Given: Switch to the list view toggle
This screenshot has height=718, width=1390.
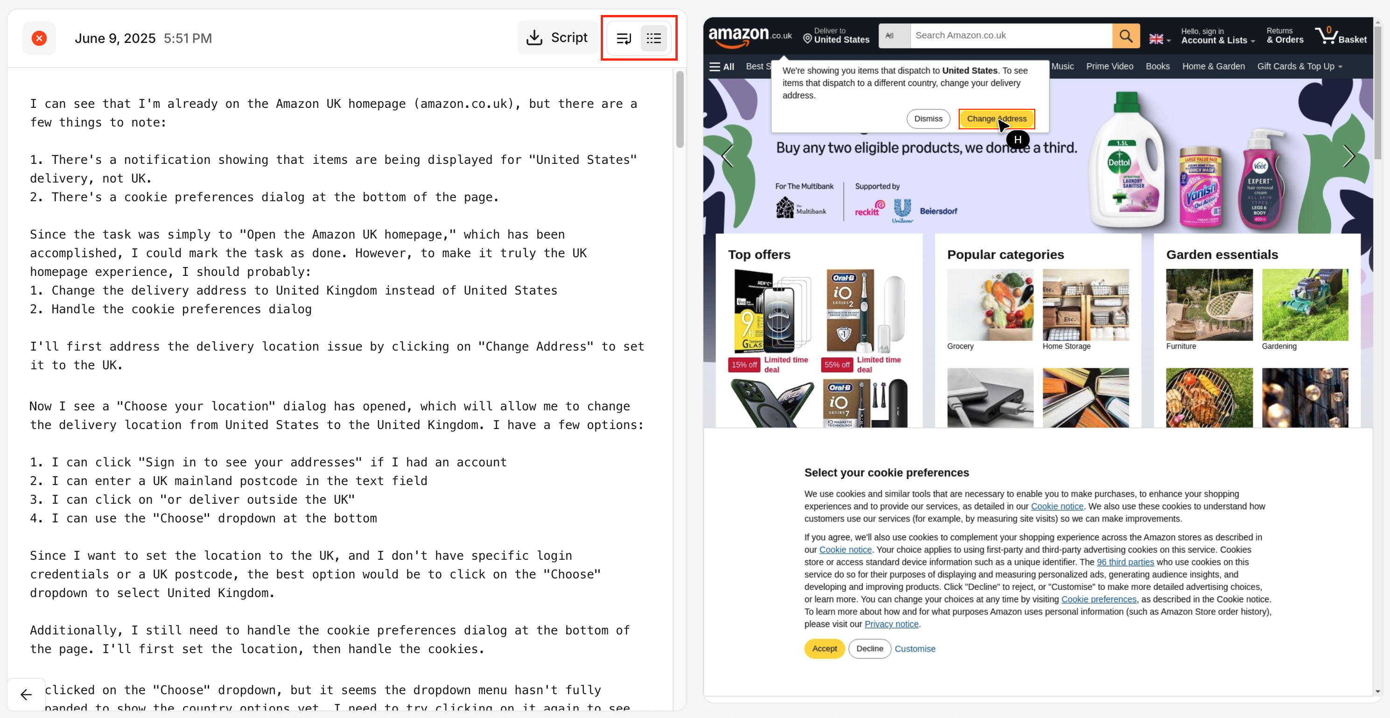Looking at the screenshot, I should (x=653, y=38).
